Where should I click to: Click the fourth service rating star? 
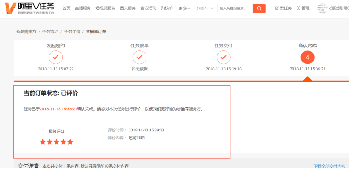point(63,142)
